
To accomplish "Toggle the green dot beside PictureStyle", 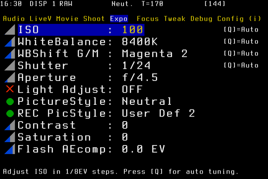I will 10,101.
